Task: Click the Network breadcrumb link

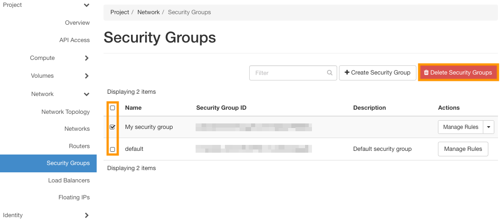Action: [148, 12]
